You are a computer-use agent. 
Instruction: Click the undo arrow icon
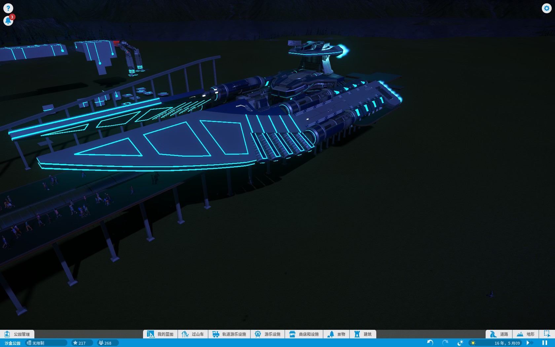[x=430, y=343]
